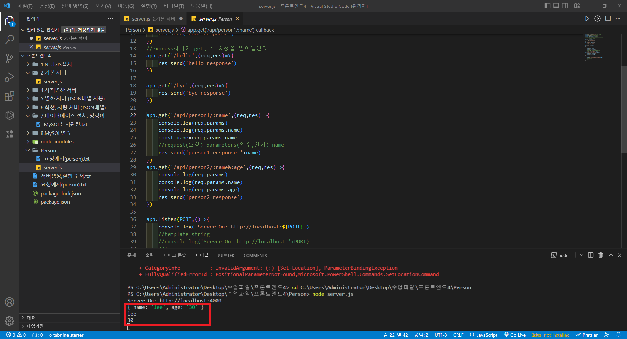Open Explorer More Actions ellipsis

tap(110, 19)
